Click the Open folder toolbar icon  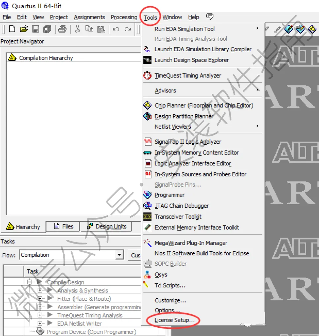pyautogui.click(x=24, y=29)
